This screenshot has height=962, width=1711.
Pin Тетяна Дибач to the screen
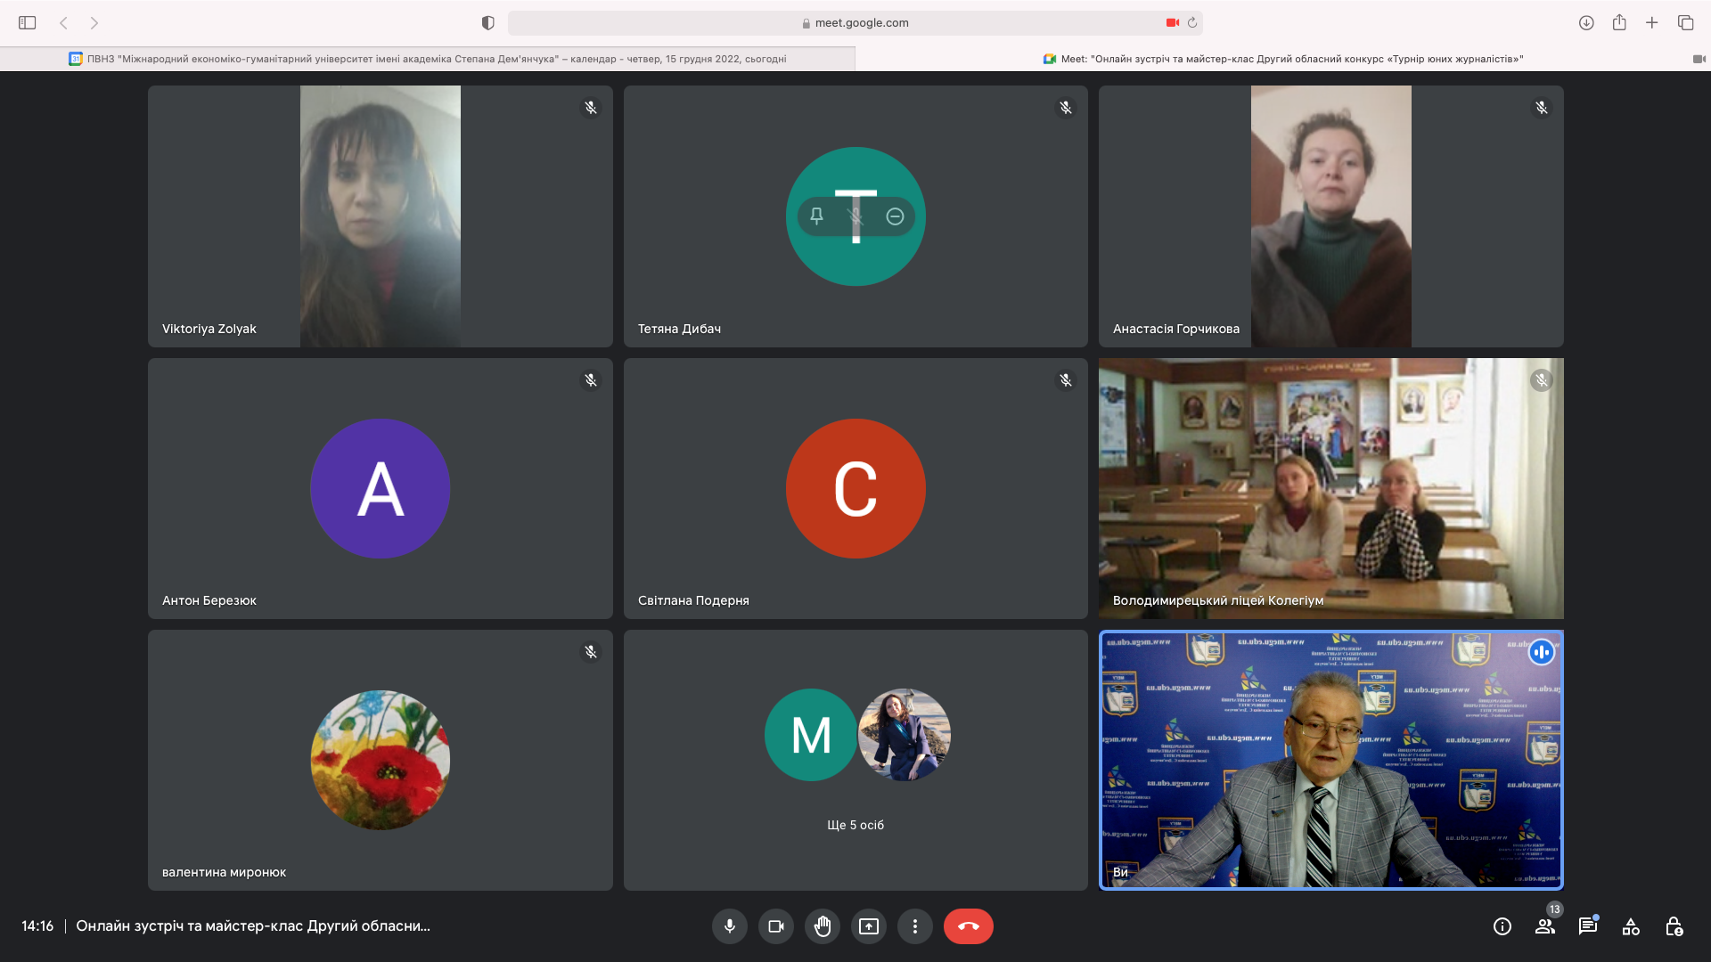pos(816,216)
